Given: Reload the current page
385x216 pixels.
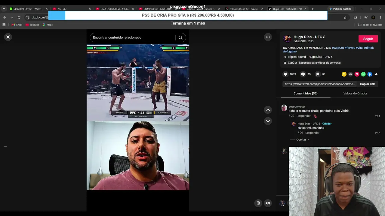Looking at the screenshot, I should click(x=19, y=17).
